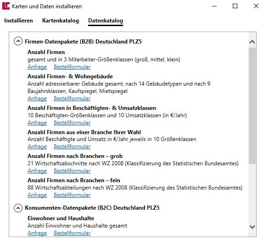264x244 pixels.
Task: Open Bestellformular for Branchen – grob
Action: [72, 171]
